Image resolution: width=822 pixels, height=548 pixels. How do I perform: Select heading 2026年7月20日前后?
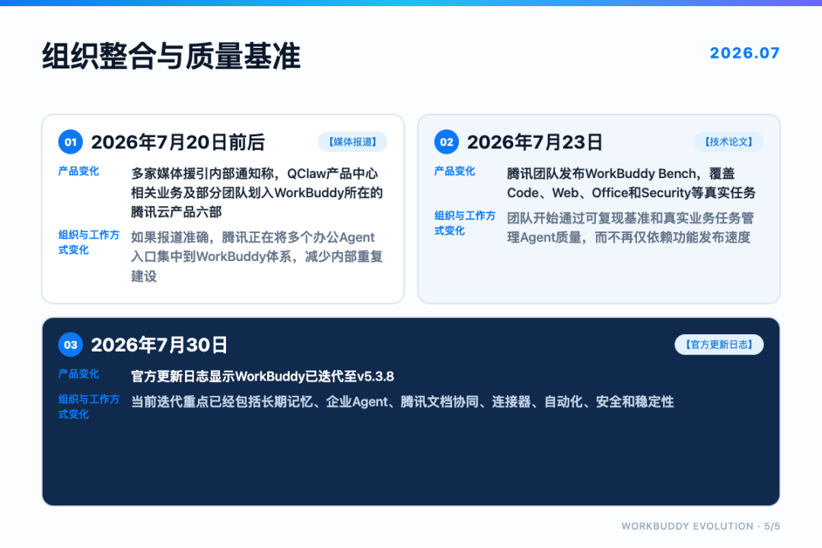(x=177, y=142)
